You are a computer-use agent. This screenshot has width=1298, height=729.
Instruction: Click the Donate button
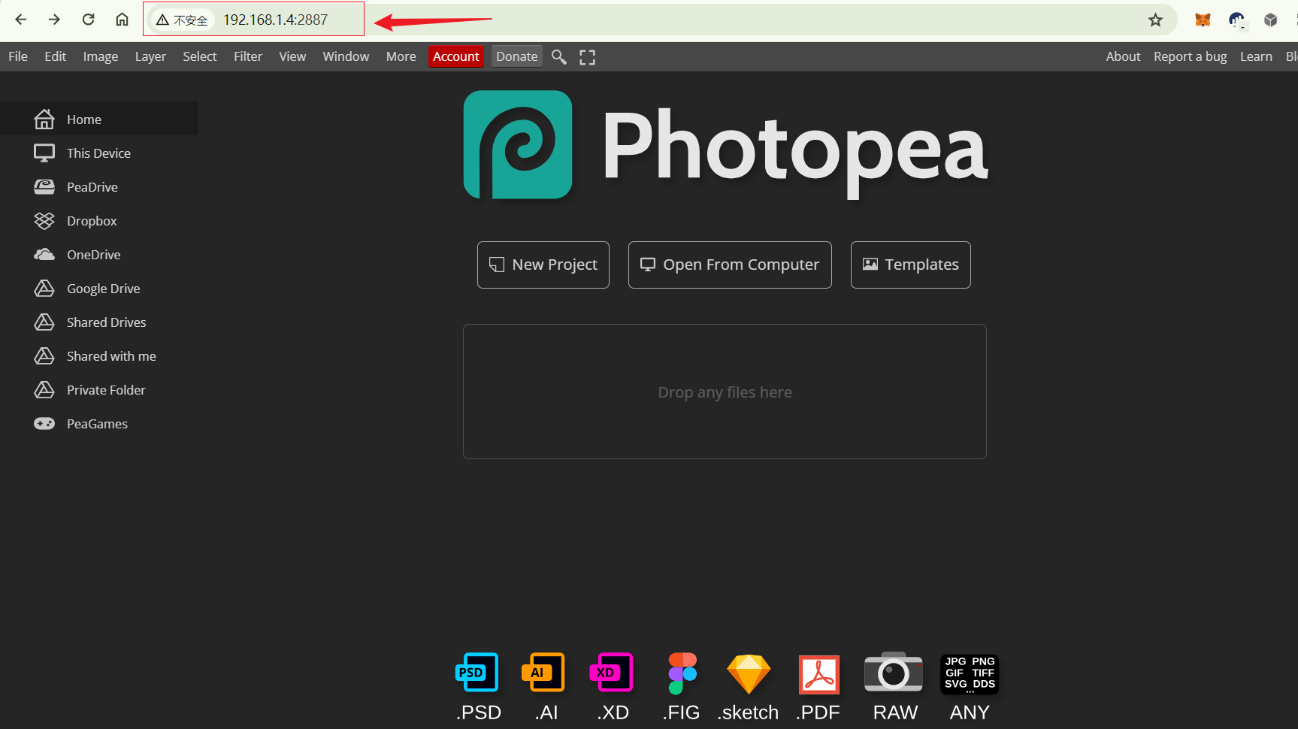tap(517, 56)
